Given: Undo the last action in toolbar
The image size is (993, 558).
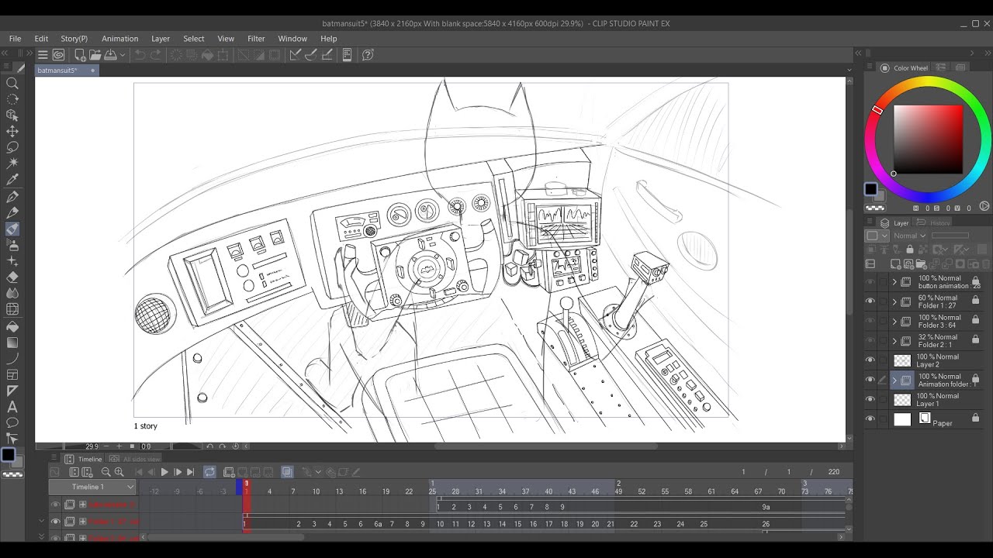Looking at the screenshot, I should [140, 55].
